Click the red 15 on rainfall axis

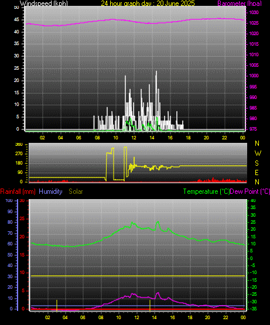pyautogui.click(x=22, y=255)
